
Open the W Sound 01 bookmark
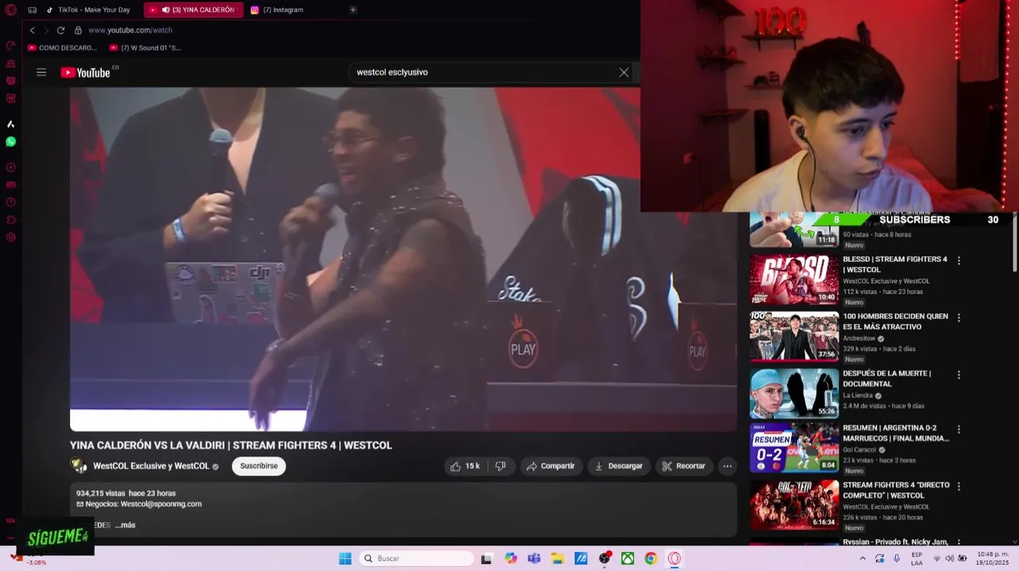pyautogui.click(x=145, y=48)
